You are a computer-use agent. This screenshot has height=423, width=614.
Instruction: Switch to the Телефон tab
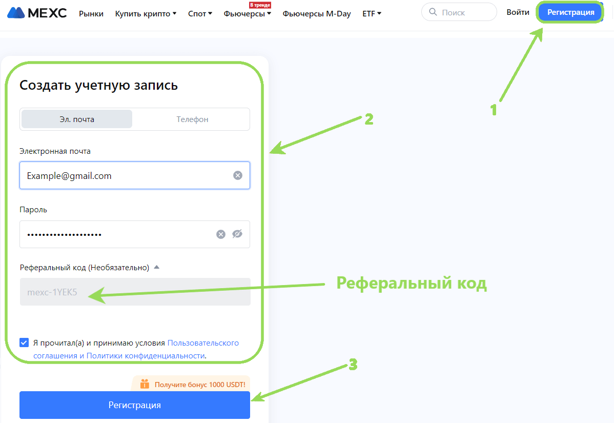coord(192,119)
